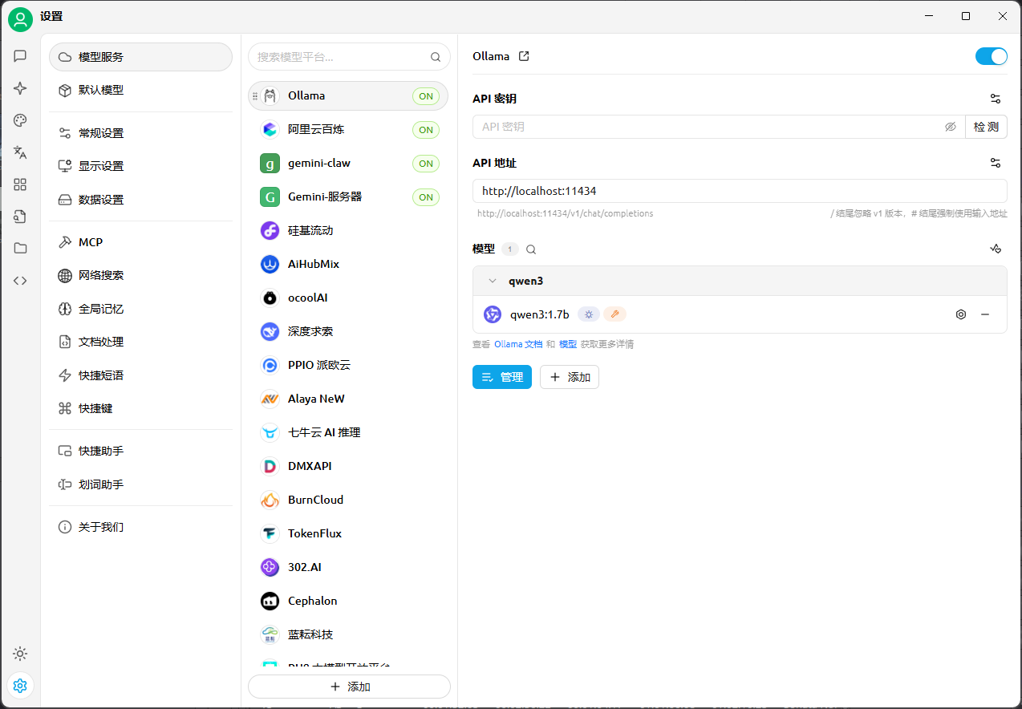Open the palette painting sidebar icon
Image resolution: width=1022 pixels, height=709 pixels.
point(20,120)
